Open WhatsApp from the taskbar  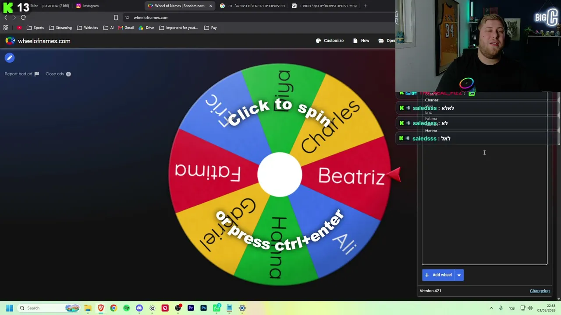217,308
